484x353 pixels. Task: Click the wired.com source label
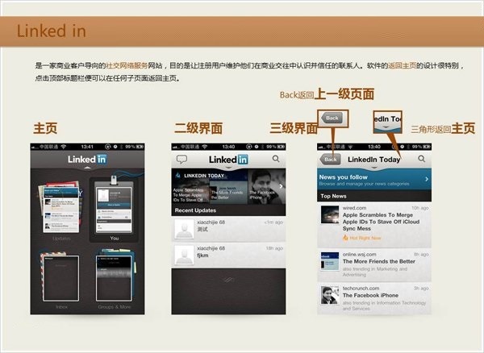[x=354, y=208]
